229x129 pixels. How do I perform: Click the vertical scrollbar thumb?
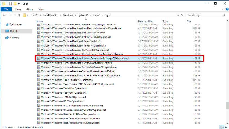click(x=228, y=106)
